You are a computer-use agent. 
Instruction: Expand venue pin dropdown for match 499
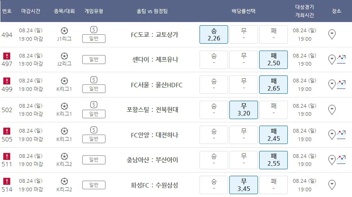coord(332,84)
